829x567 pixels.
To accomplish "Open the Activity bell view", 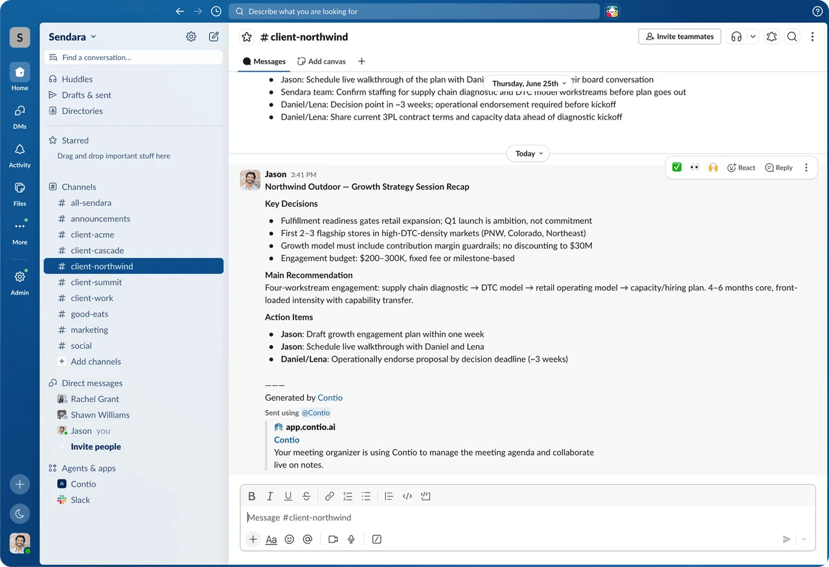I will [19, 155].
